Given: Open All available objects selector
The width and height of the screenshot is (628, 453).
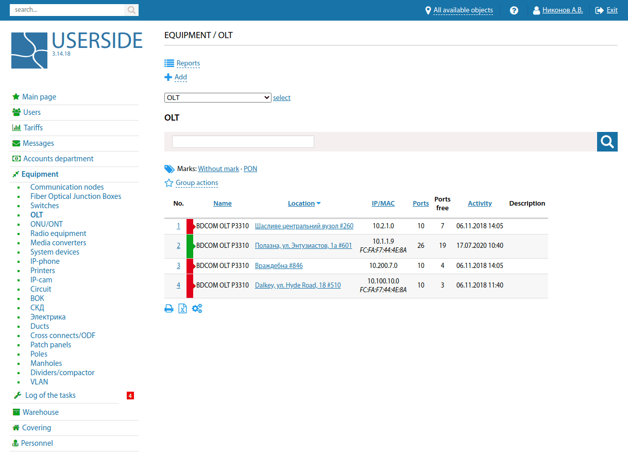Looking at the screenshot, I should click(x=463, y=10).
